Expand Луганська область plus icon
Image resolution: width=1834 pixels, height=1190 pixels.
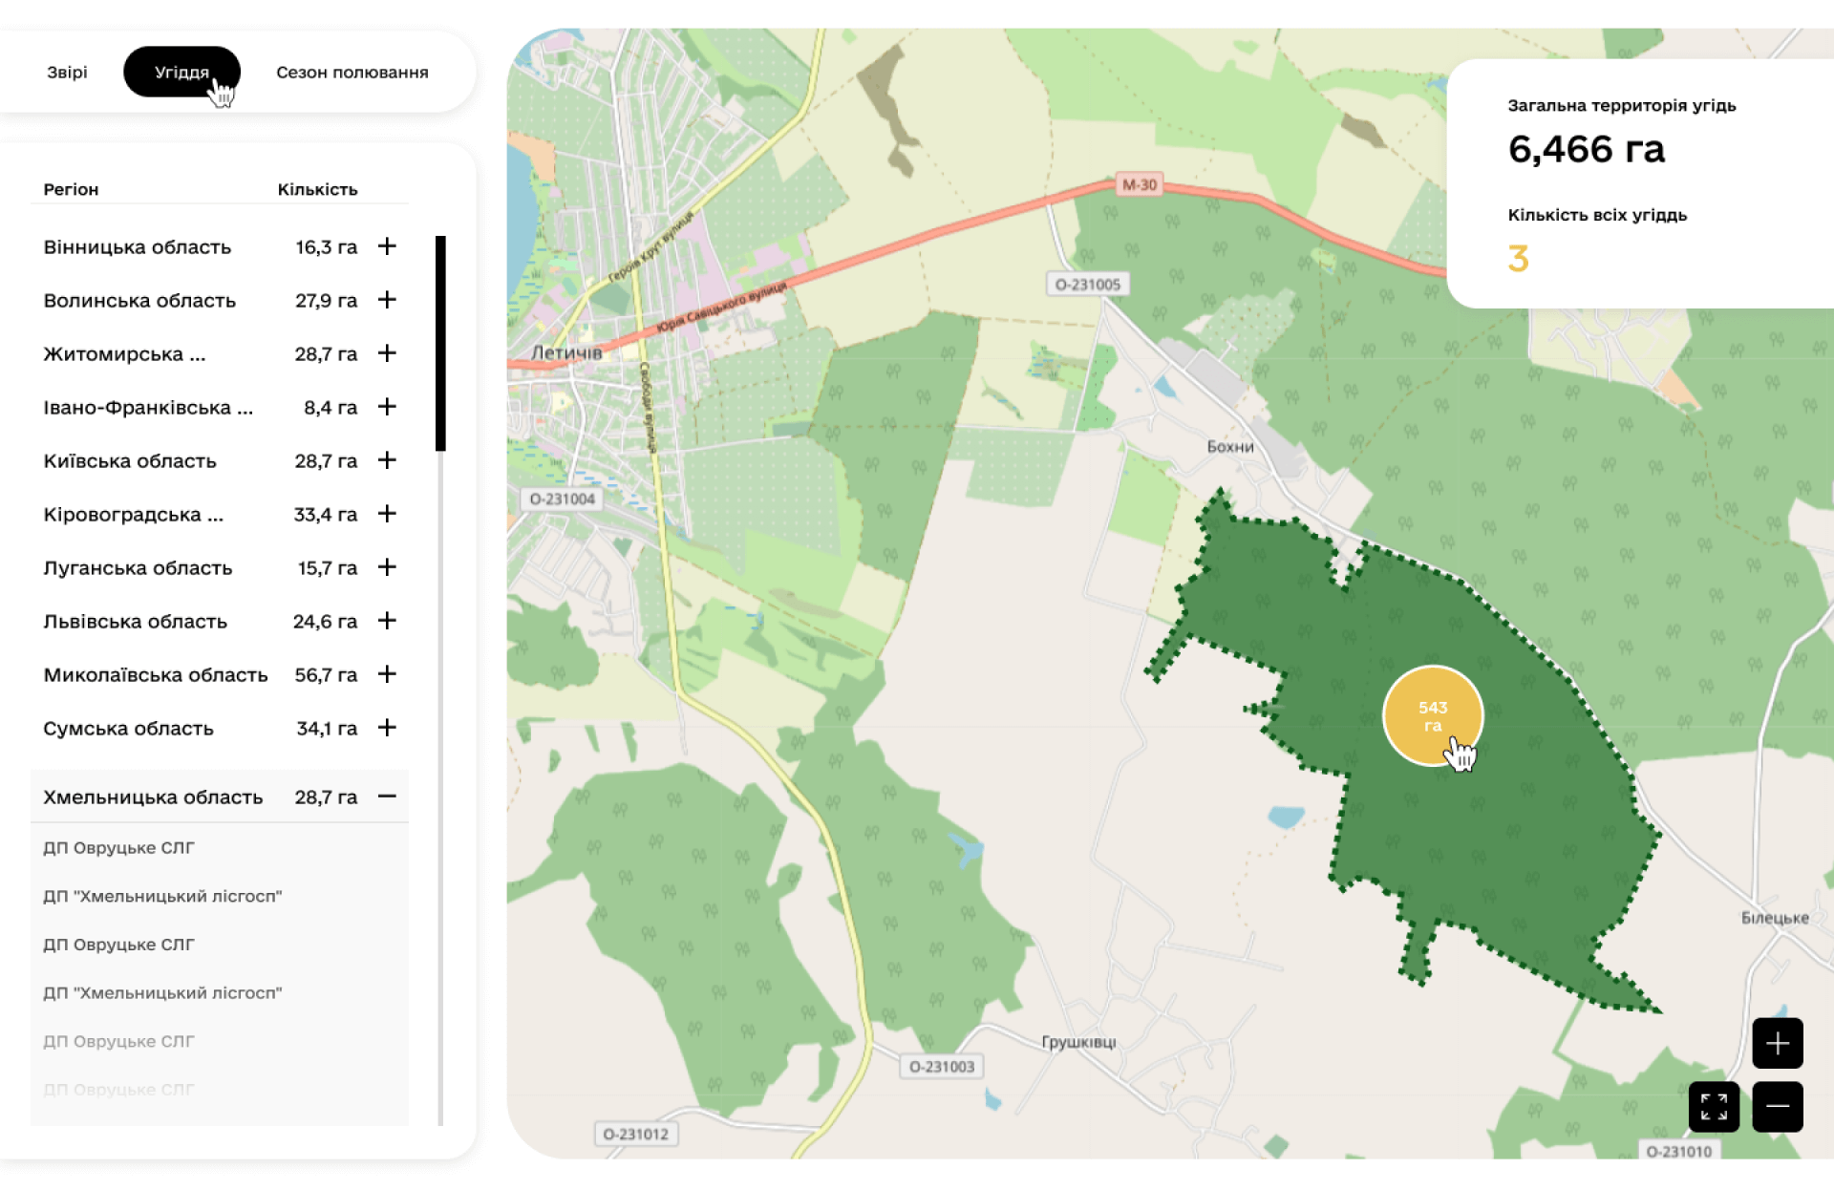coord(387,567)
